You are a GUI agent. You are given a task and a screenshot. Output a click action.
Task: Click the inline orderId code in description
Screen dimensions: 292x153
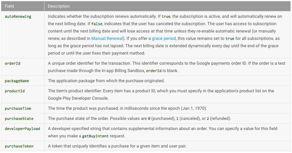[154, 71]
